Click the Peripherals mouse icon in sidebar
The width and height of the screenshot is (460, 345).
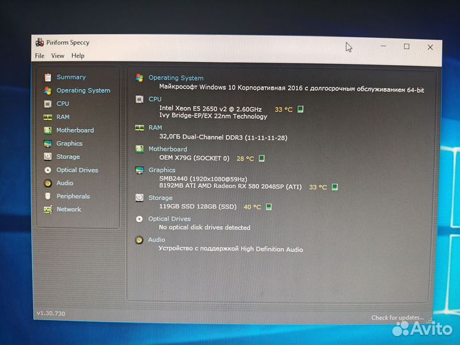coord(48,196)
